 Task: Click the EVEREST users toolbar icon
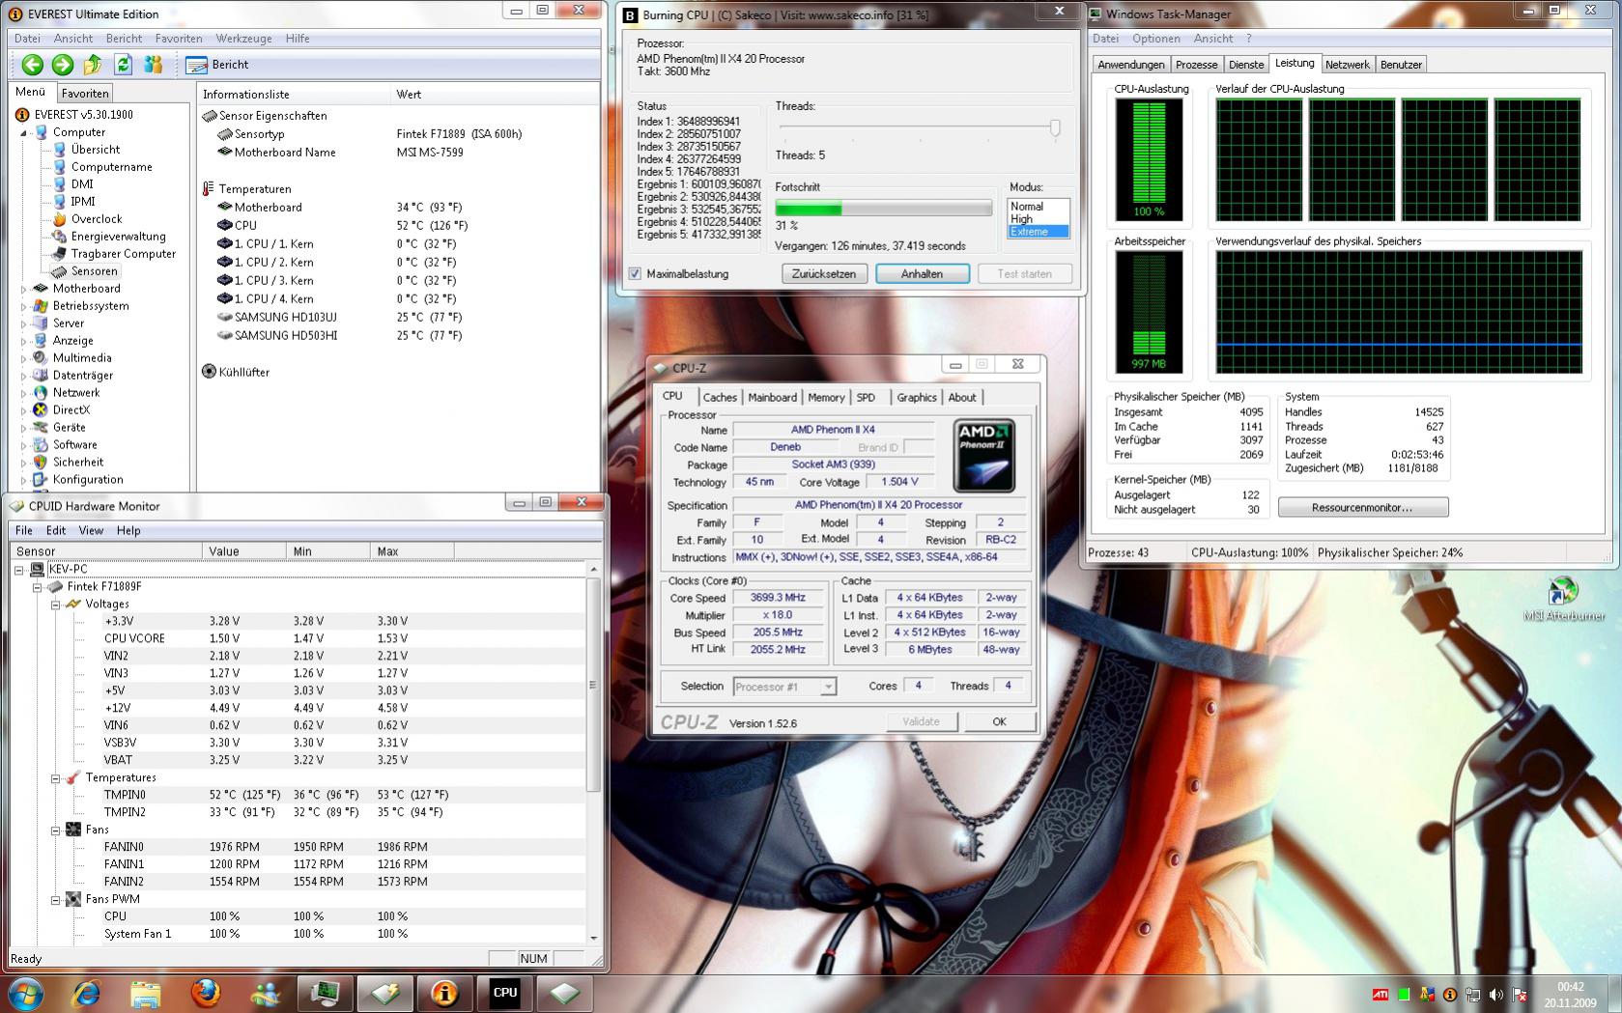click(153, 65)
